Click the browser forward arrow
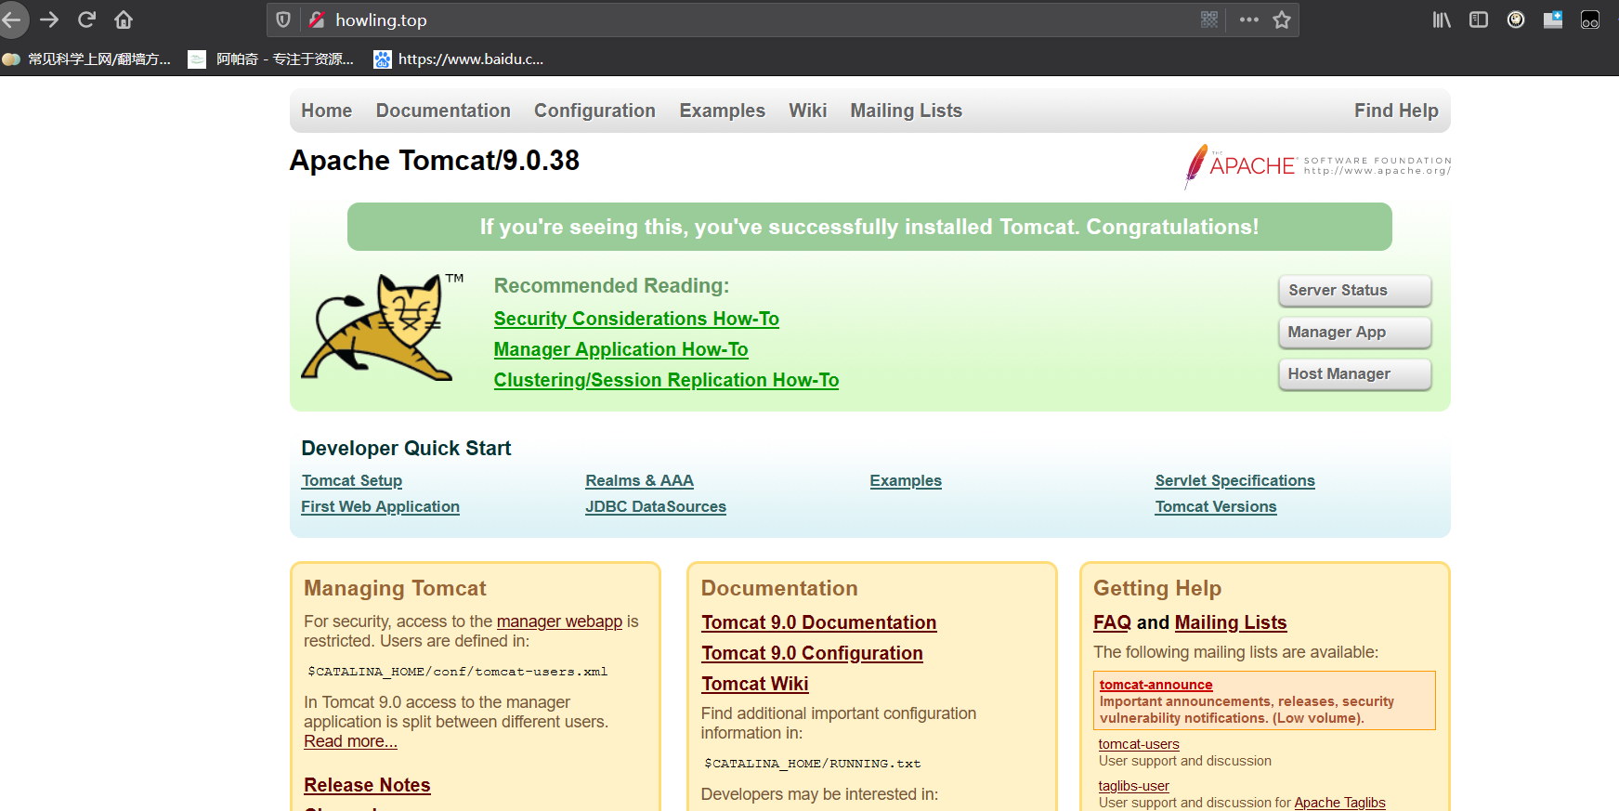This screenshot has width=1619, height=811. [49, 20]
